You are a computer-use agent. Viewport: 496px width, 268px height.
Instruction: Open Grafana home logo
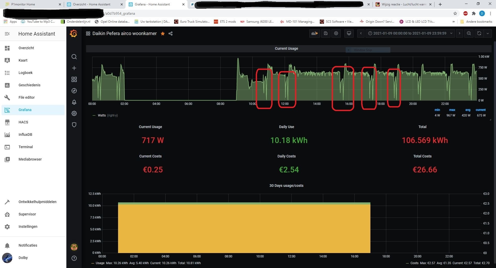click(x=74, y=33)
